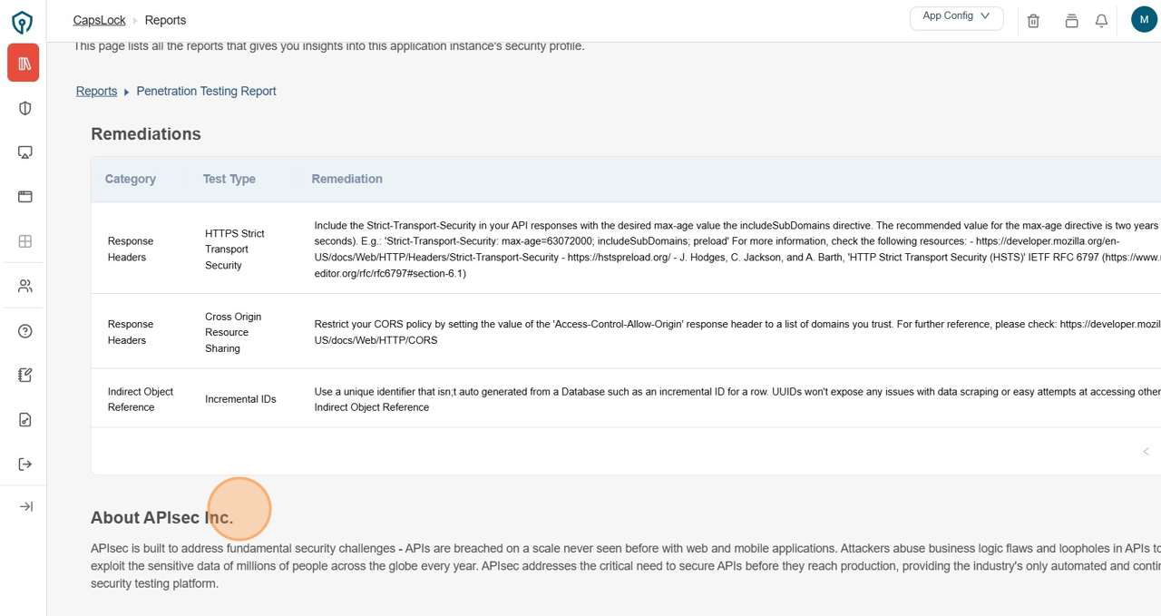The image size is (1161, 616).
Task: Click the previous page arrow in table
Action: [x=1146, y=452]
